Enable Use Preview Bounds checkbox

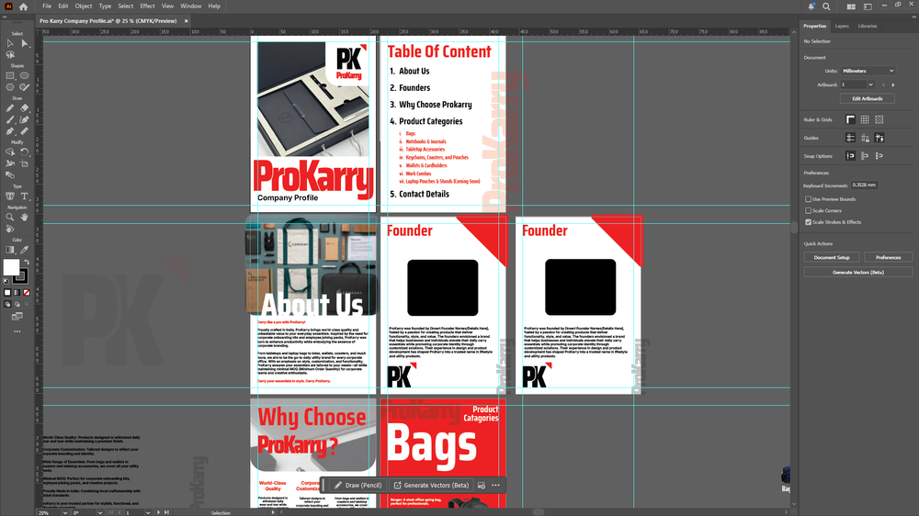pyautogui.click(x=808, y=199)
